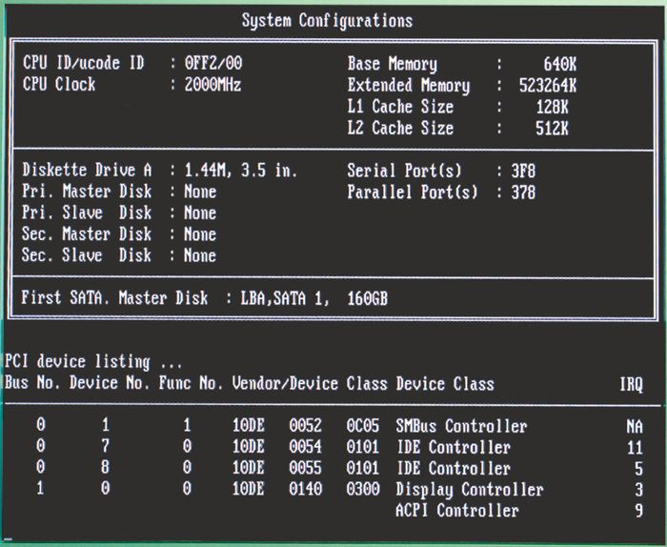Click the Device No. column header
Image resolution: width=667 pixels, height=547 pixels.
coord(110,383)
